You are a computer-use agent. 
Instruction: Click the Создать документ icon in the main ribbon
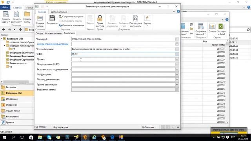click(x=16, y=17)
